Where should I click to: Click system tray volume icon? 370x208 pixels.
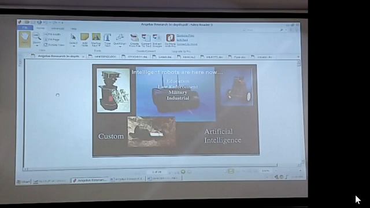(x=276, y=177)
